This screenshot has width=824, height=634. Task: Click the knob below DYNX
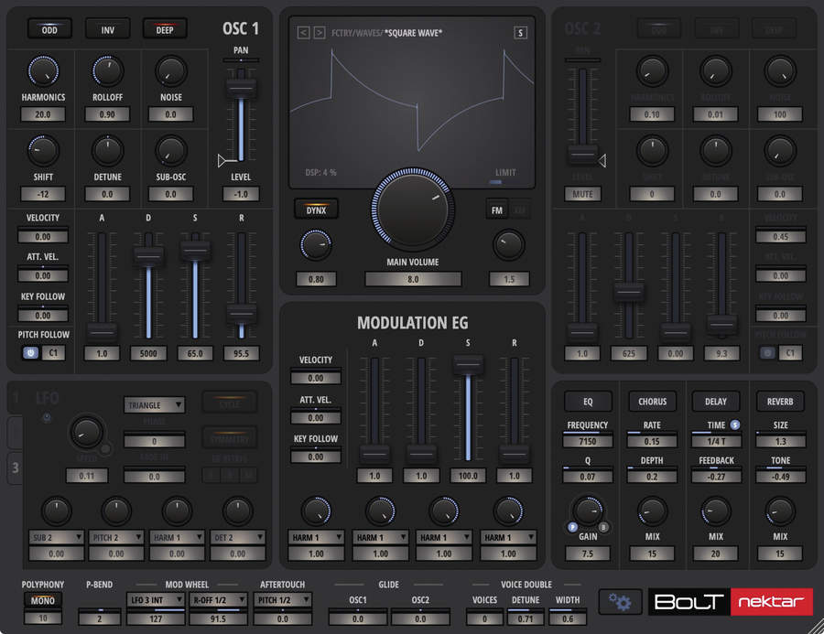click(315, 245)
